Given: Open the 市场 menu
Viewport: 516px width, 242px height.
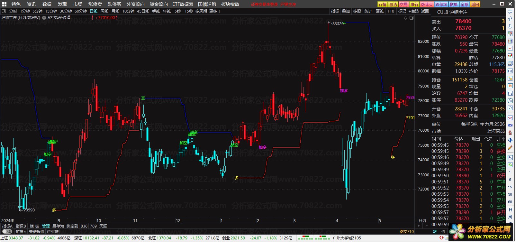Looking at the screenshot, I should pyautogui.click(x=78, y=4).
